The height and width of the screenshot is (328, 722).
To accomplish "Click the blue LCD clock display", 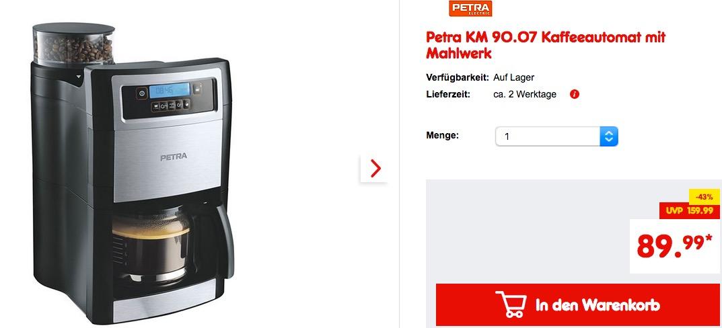I will 170,91.
